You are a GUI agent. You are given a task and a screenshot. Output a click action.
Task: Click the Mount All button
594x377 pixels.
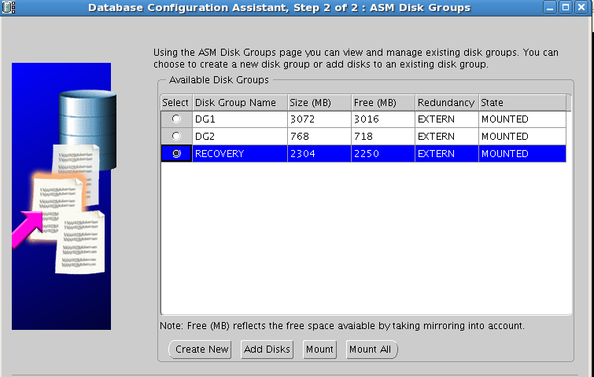371,349
